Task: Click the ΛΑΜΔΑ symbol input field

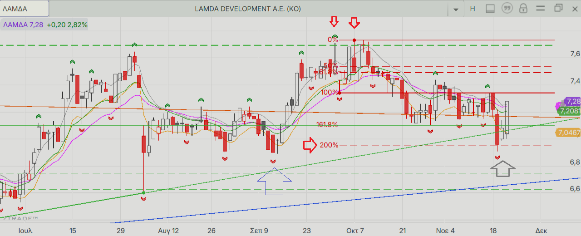Action: (24, 9)
